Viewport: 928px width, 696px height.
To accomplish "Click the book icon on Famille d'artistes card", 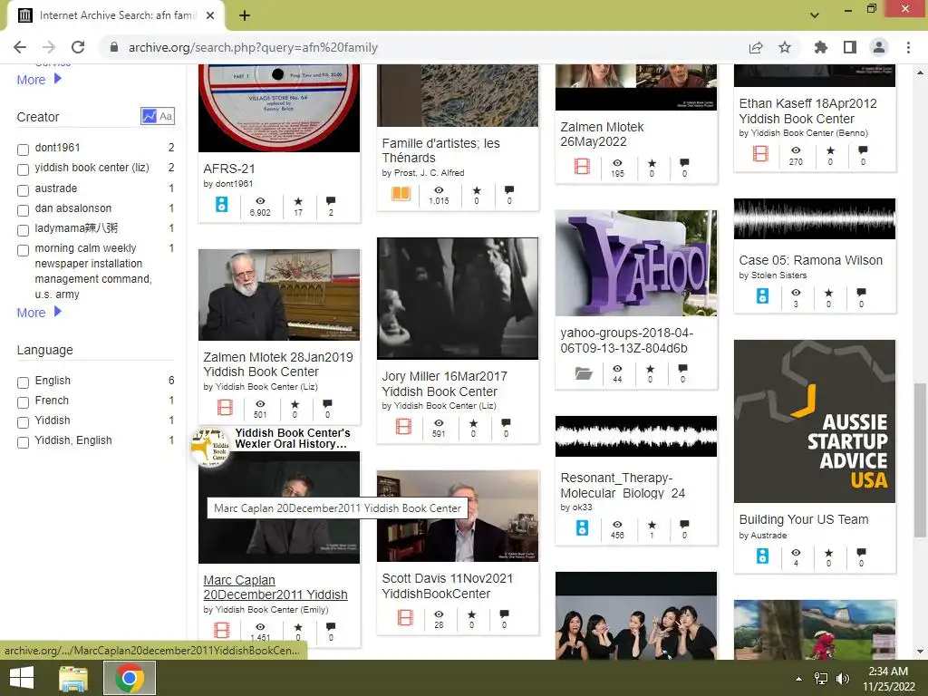I will [x=401, y=194].
